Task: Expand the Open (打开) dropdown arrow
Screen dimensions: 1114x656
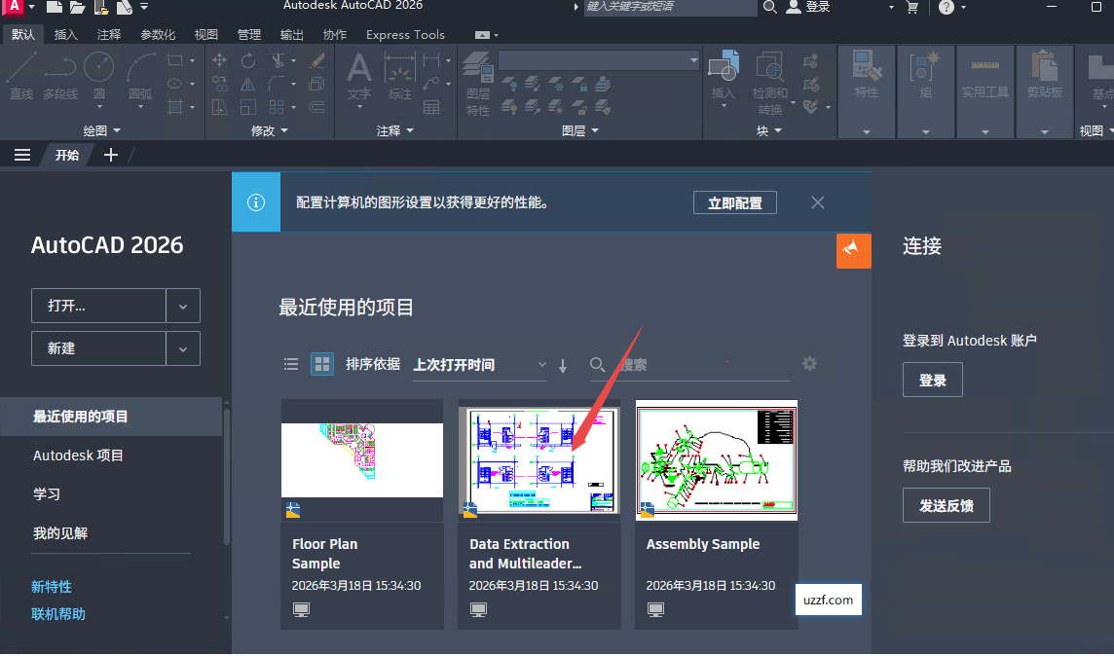Action: tap(183, 306)
